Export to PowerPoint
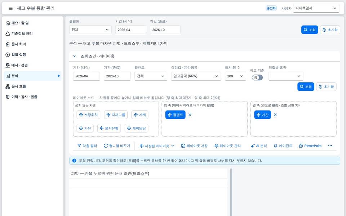Screen dimensions: 346x216 tap(310, 146)
